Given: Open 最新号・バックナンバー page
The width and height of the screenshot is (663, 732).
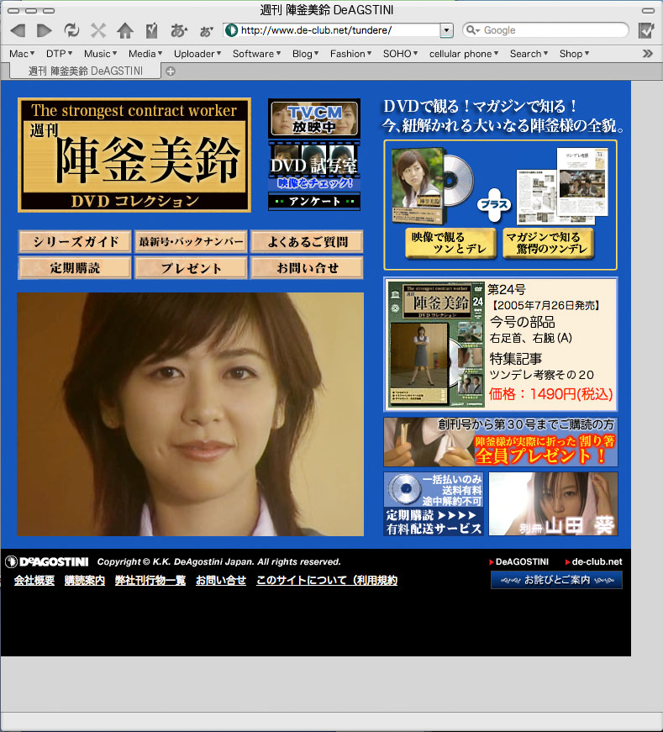Looking at the screenshot, I should 191,241.
